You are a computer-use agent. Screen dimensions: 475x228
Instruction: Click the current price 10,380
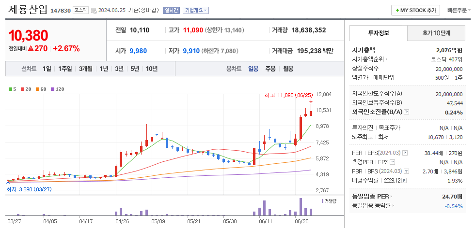point(28,36)
